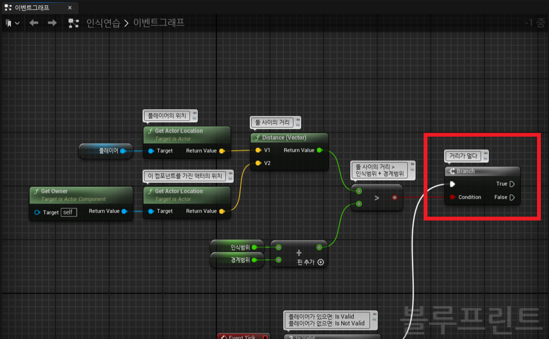549x339 pixels.
Task: Click the graph icon before the breadcrumb
Action: tap(73, 23)
